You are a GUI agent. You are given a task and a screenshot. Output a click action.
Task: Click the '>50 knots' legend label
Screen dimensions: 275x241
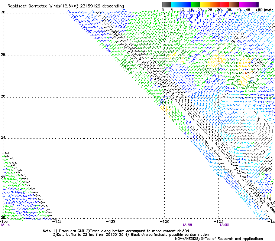pos(264,10)
